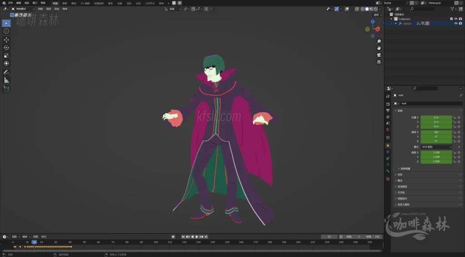Screen dimensions: 465x257
Task: Lock Location X property
Action: point(454,117)
